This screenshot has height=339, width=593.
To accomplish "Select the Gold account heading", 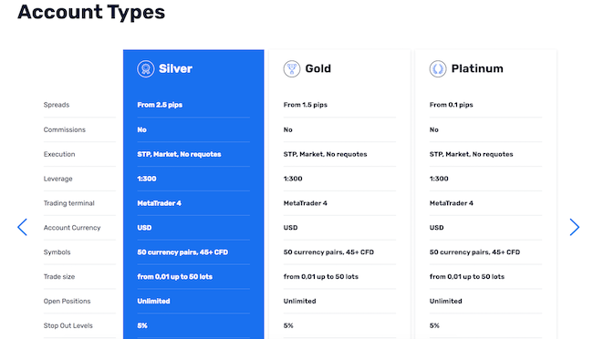I will tap(318, 68).
